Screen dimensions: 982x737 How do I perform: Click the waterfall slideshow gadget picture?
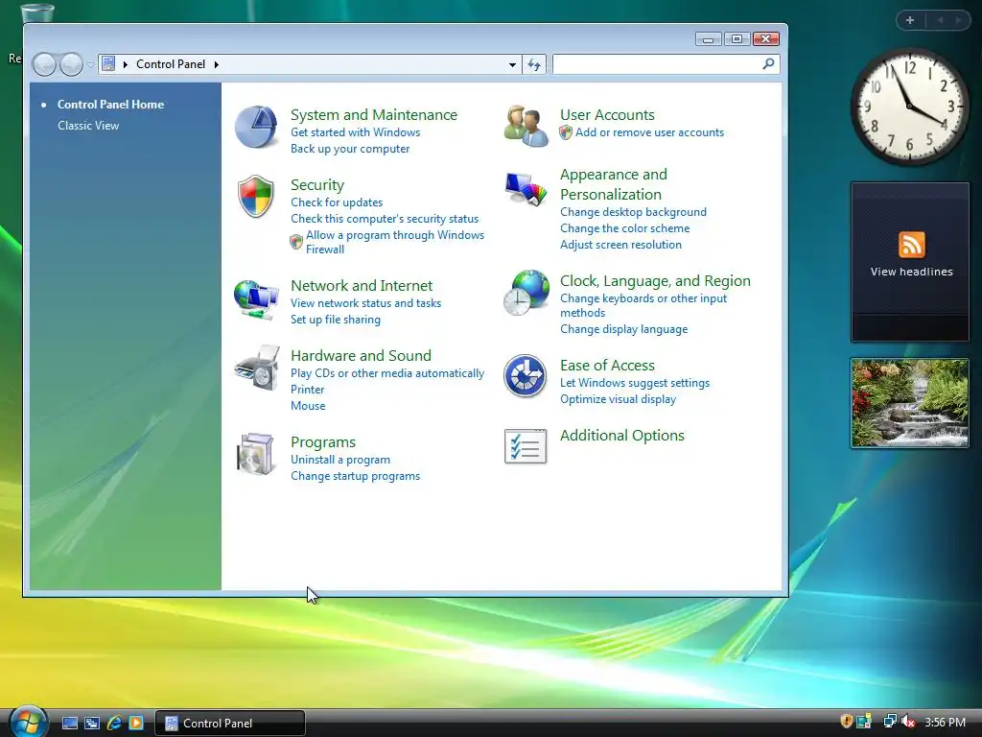pos(910,403)
